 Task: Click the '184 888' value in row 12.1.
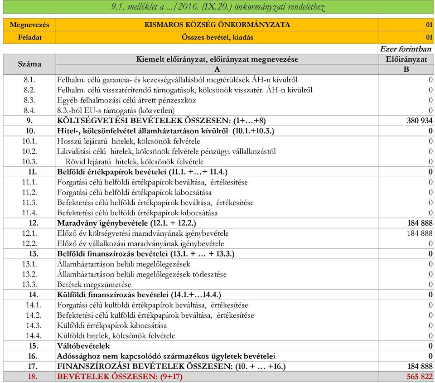(420, 233)
